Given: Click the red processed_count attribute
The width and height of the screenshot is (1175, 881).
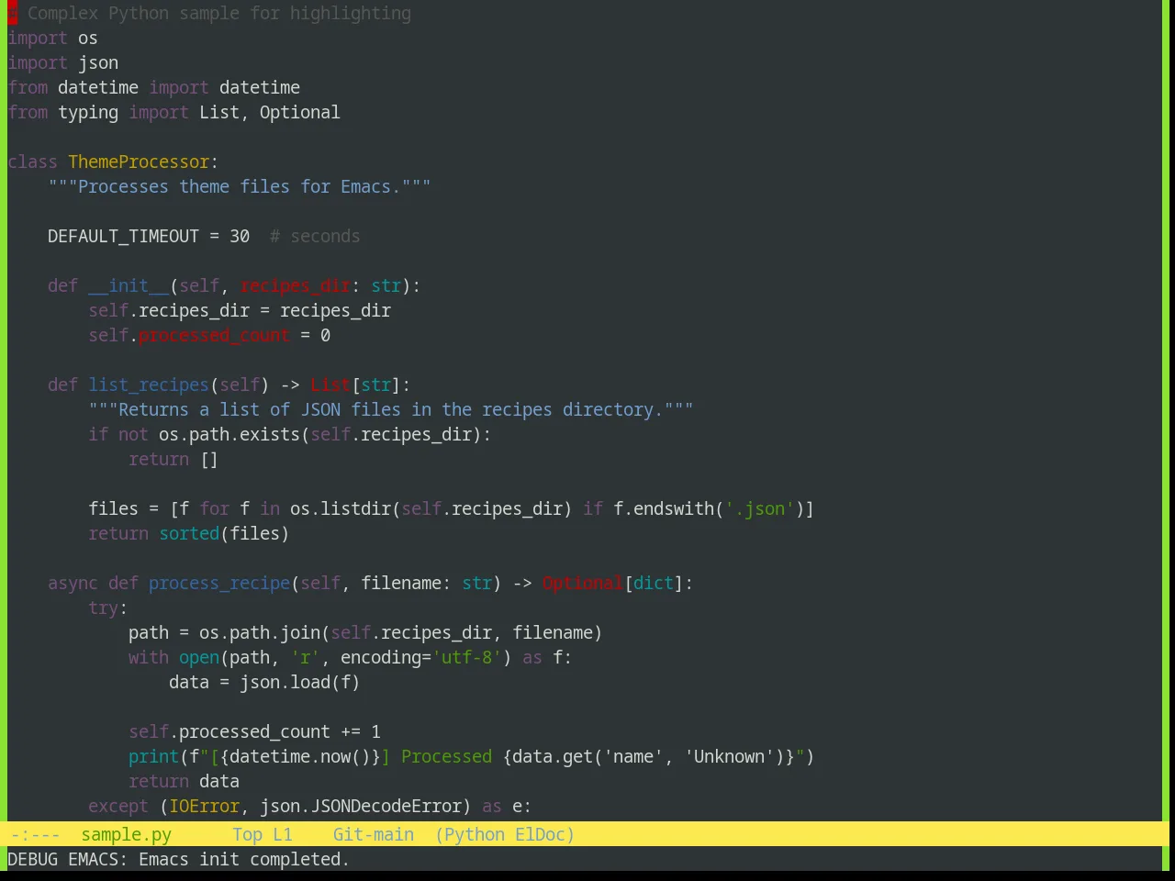Looking at the screenshot, I should point(214,335).
